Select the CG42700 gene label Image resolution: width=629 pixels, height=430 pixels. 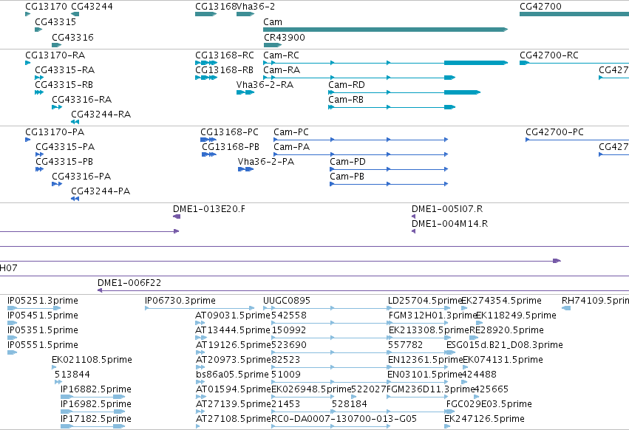tap(540, 7)
